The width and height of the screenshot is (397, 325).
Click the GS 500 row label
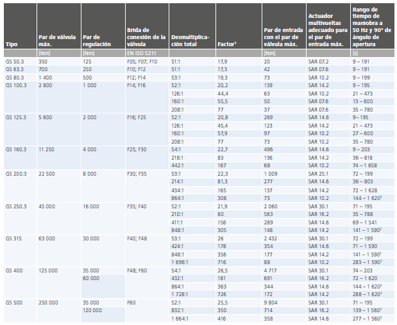click(x=14, y=301)
